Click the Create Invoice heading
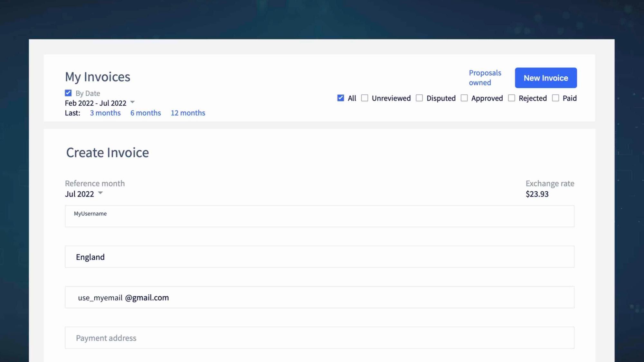 click(x=108, y=153)
